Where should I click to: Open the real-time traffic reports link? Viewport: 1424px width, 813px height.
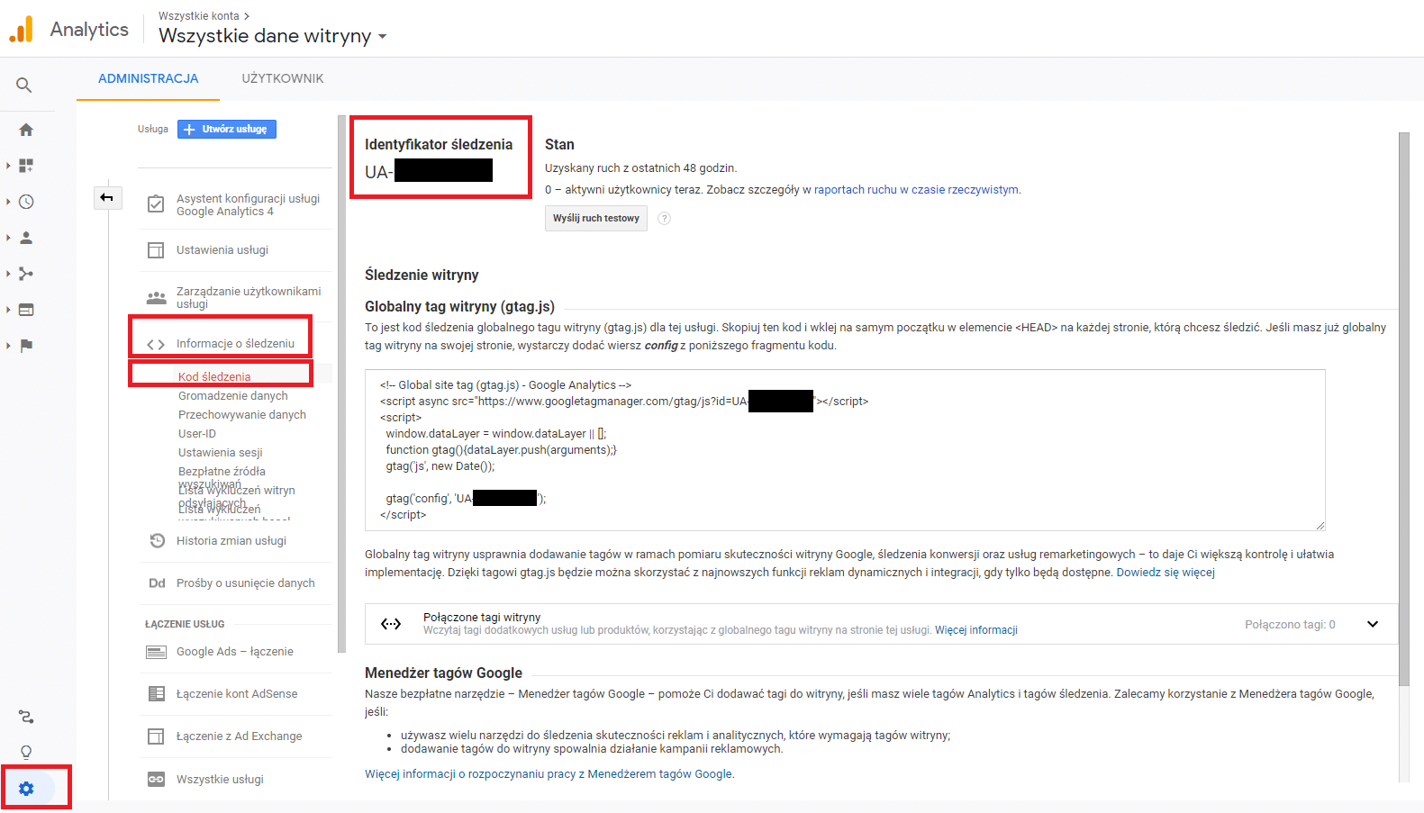pos(916,190)
